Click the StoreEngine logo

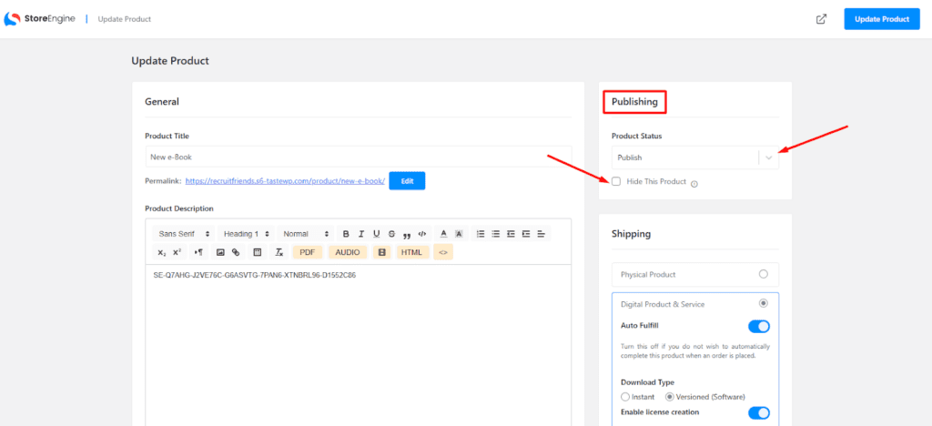pyautogui.click(x=39, y=19)
